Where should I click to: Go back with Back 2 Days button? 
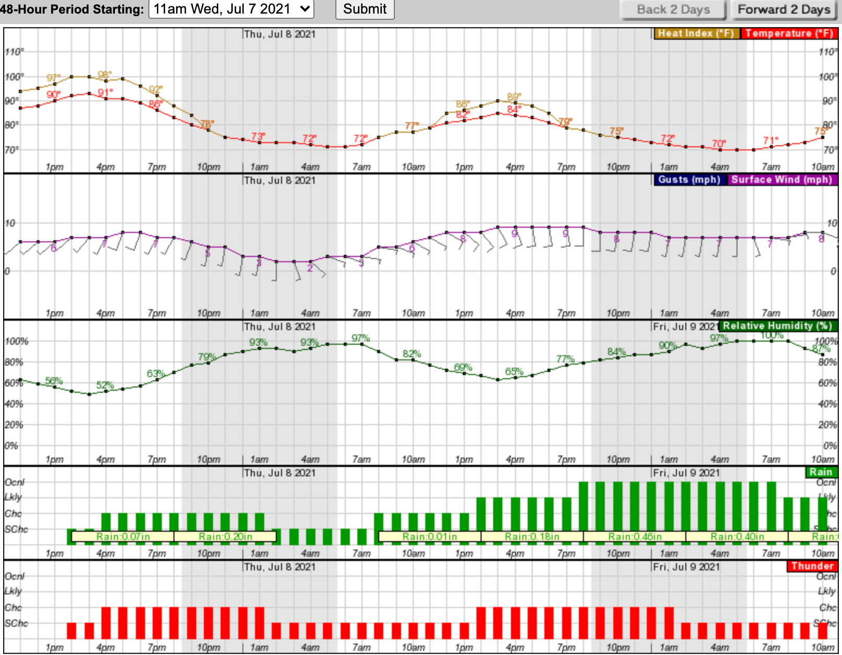[673, 9]
